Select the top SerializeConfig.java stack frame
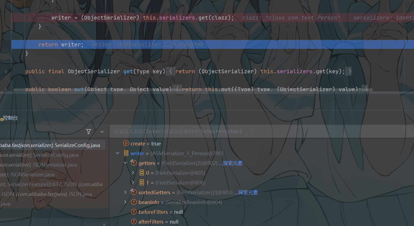 (53, 145)
